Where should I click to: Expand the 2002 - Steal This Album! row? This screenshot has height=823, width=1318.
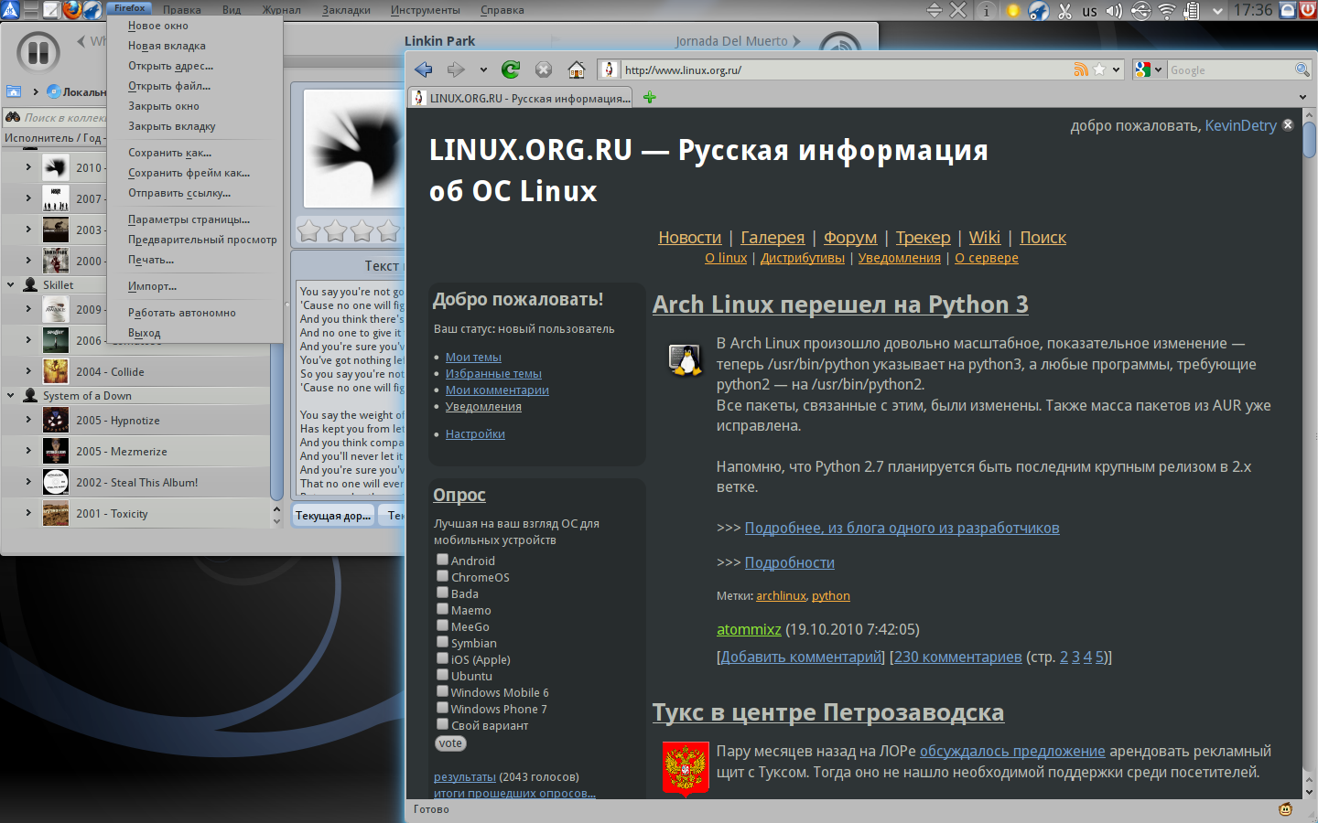click(x=28, y=482)
